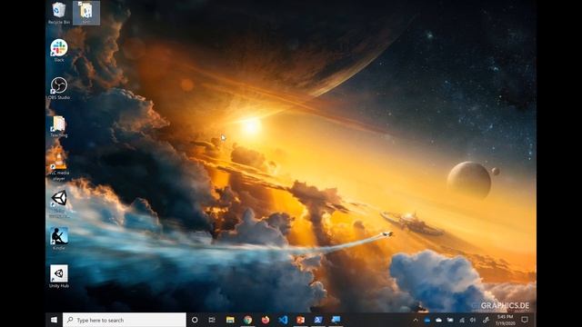Select the Kindle desktop shortcut
The image size is (582, 327).
tap(59, 239)
